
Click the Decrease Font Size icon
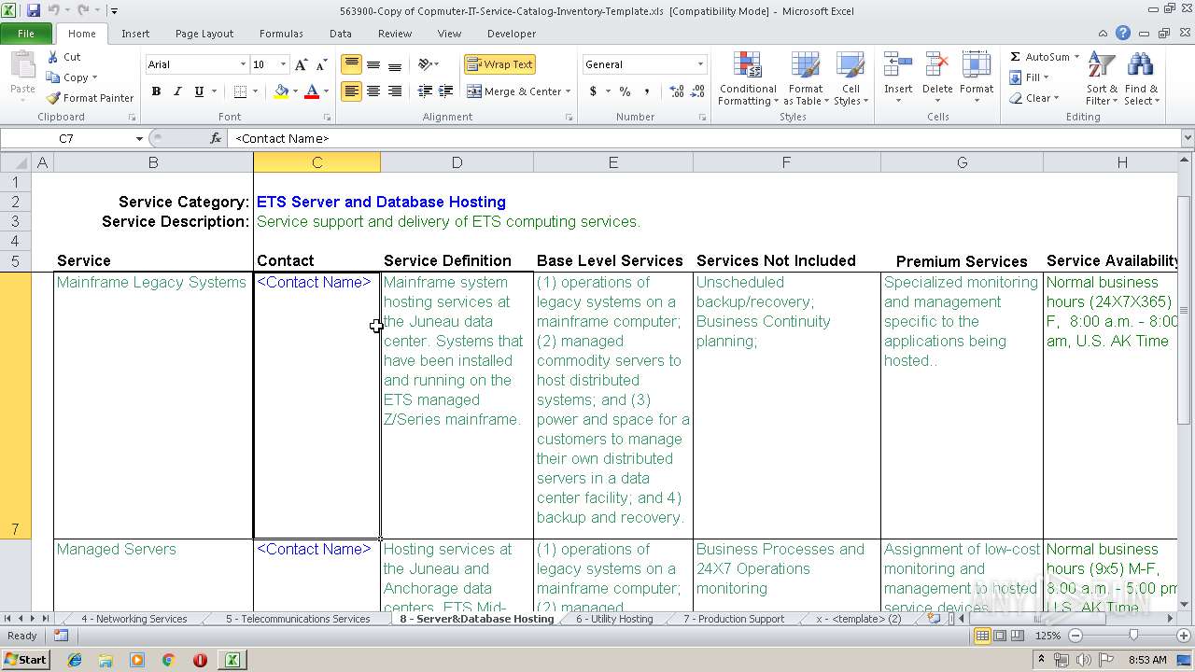321,64
